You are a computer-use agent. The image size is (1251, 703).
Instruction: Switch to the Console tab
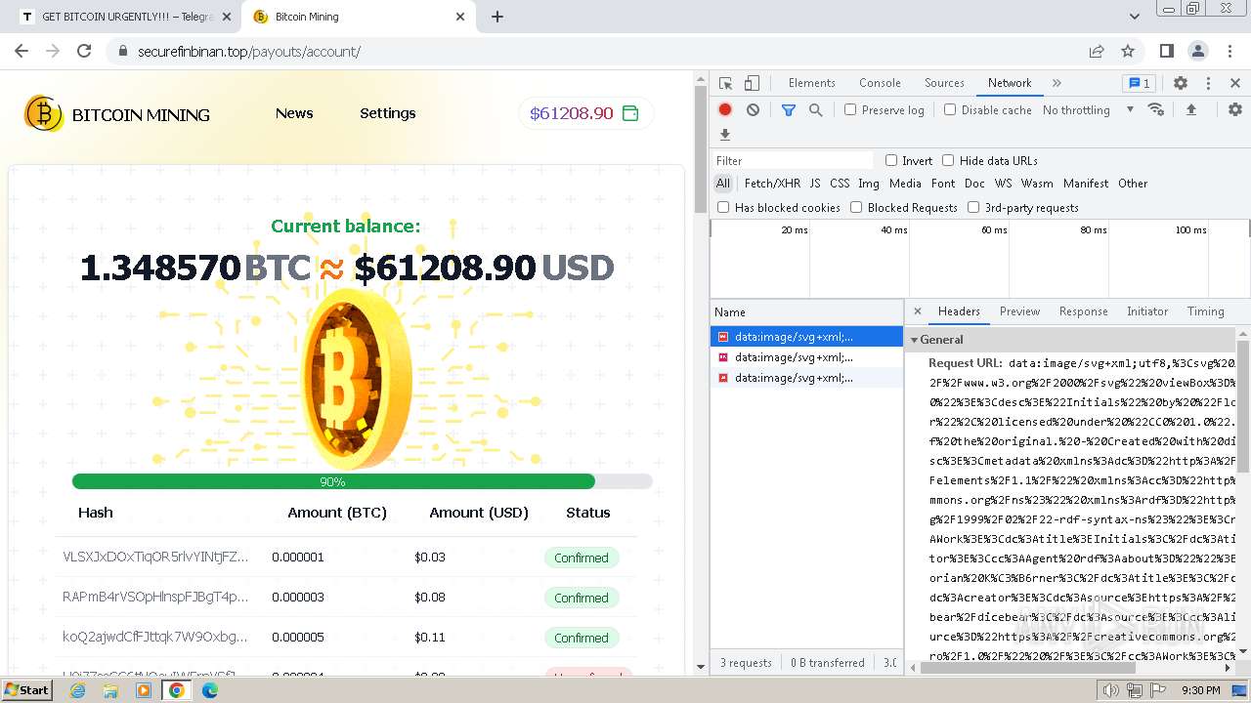point(880,83)
